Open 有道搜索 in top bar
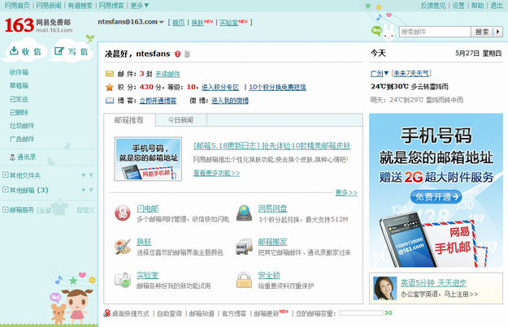 pos(80,6)
